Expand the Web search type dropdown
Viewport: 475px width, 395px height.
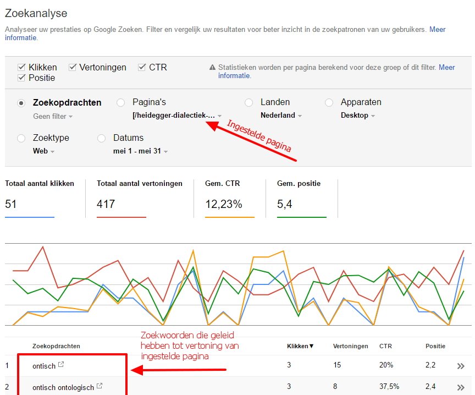[43, 151]
